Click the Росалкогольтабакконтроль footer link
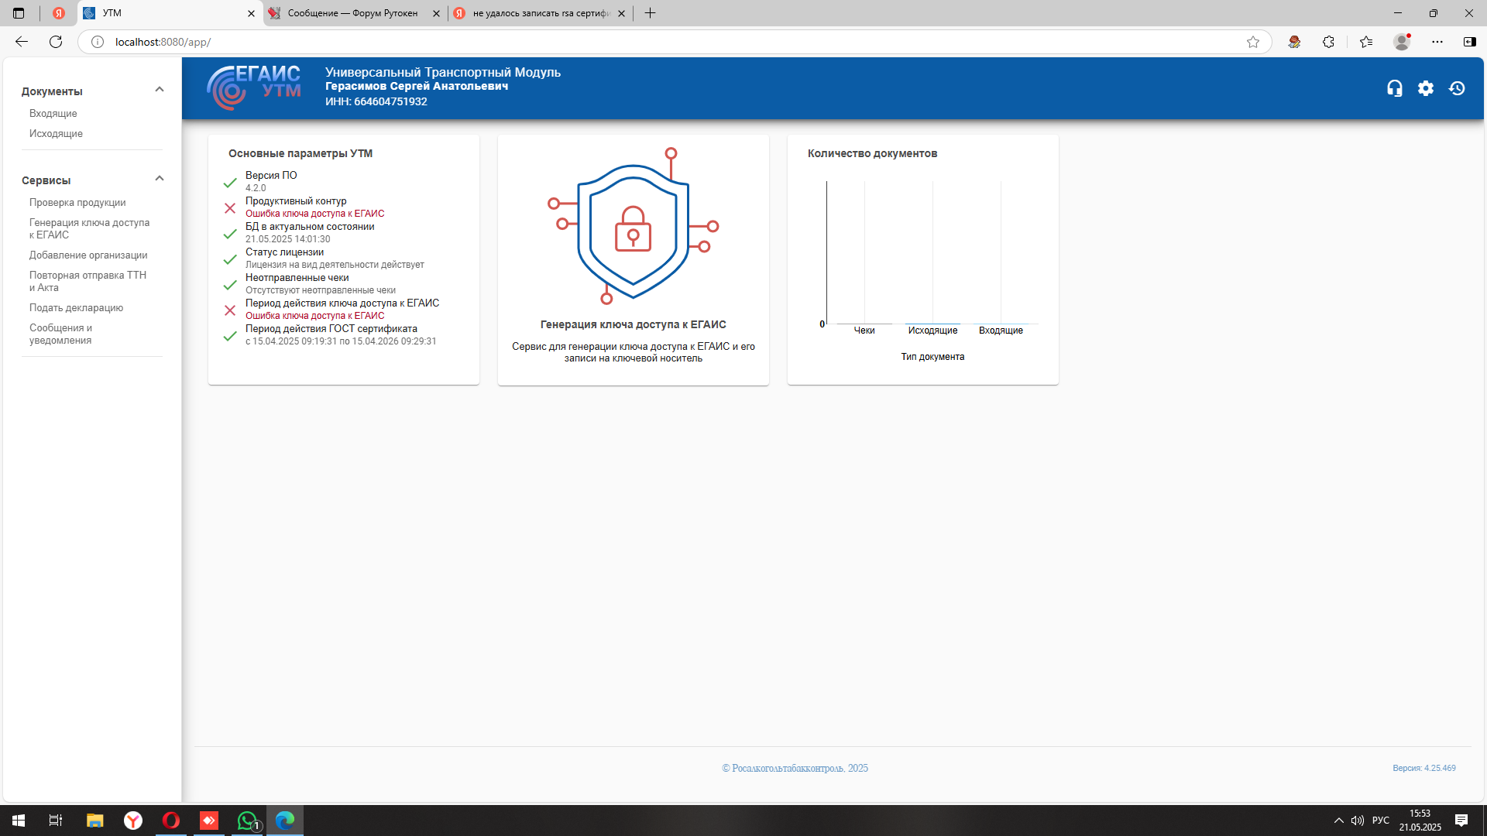1487x836 pixels. click(795, 768)
